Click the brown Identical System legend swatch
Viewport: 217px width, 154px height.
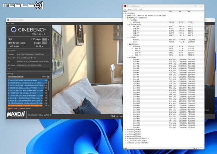point(19,109)
